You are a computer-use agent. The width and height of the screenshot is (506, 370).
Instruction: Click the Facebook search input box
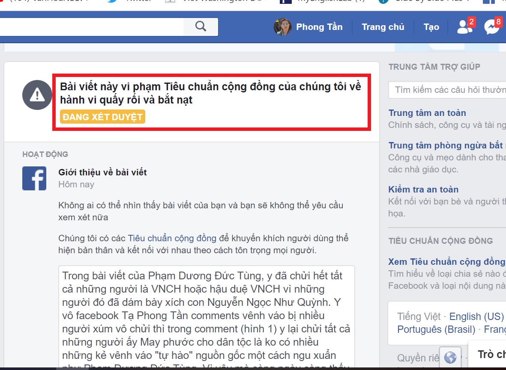pos(92,27)
